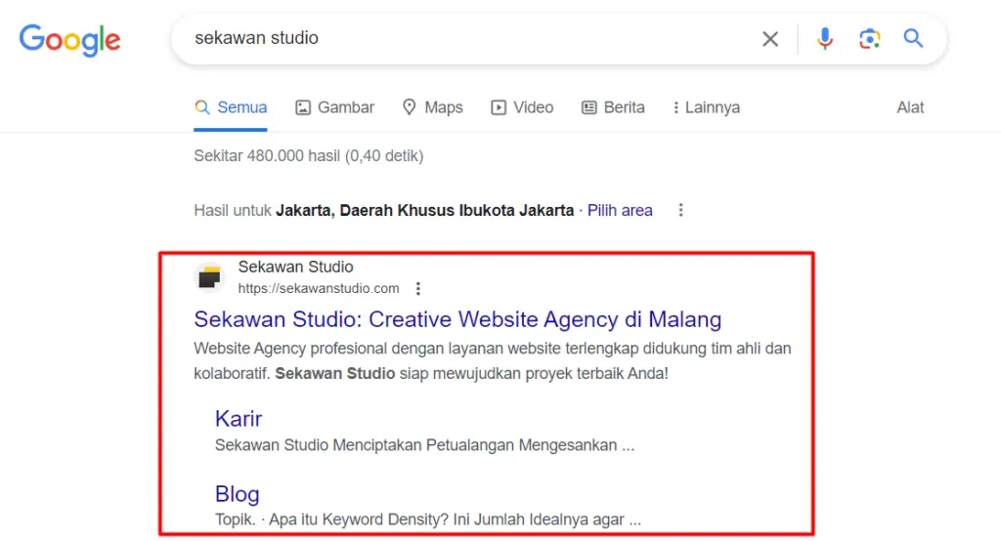This screenshot has height=541, width=1001.
Task: Submit search with the magnifying glass icon
Action: coord(914,38)
